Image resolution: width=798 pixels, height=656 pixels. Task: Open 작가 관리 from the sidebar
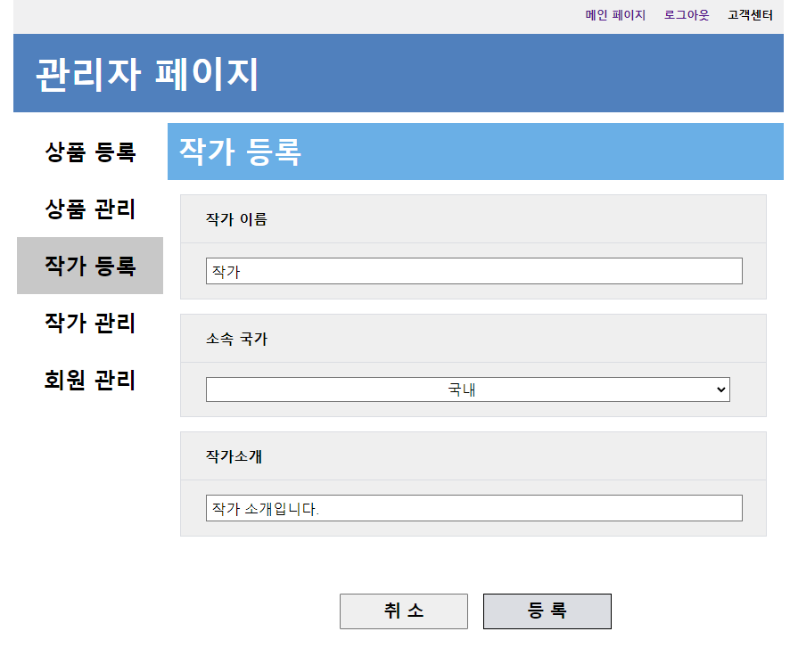click(x=90, y=323)
